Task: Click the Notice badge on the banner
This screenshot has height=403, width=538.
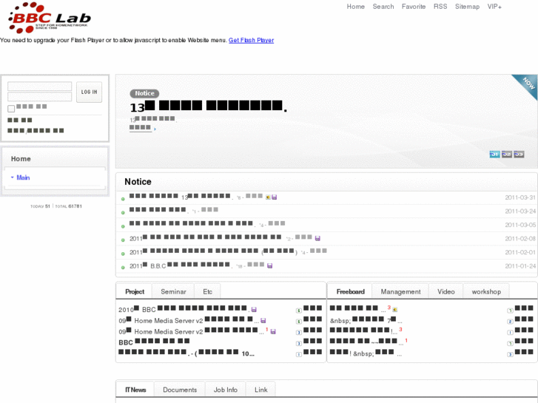Action: (144, 93)
